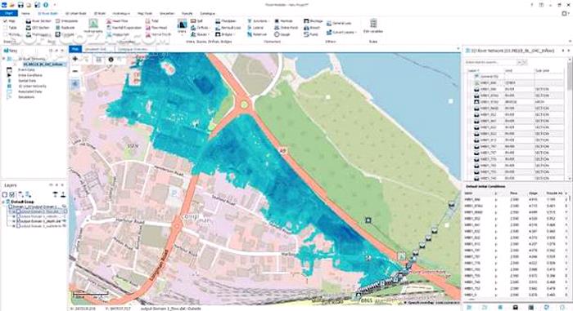
Task: Add a Tidal boundary
Action: tap(152, 21)
